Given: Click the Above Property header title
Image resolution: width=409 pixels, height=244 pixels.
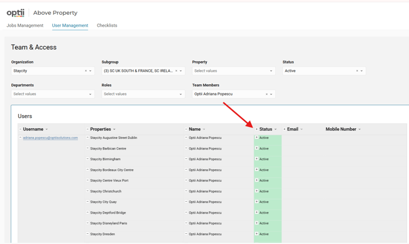Looking at the screenshot, I should click(x=55, y=12).
